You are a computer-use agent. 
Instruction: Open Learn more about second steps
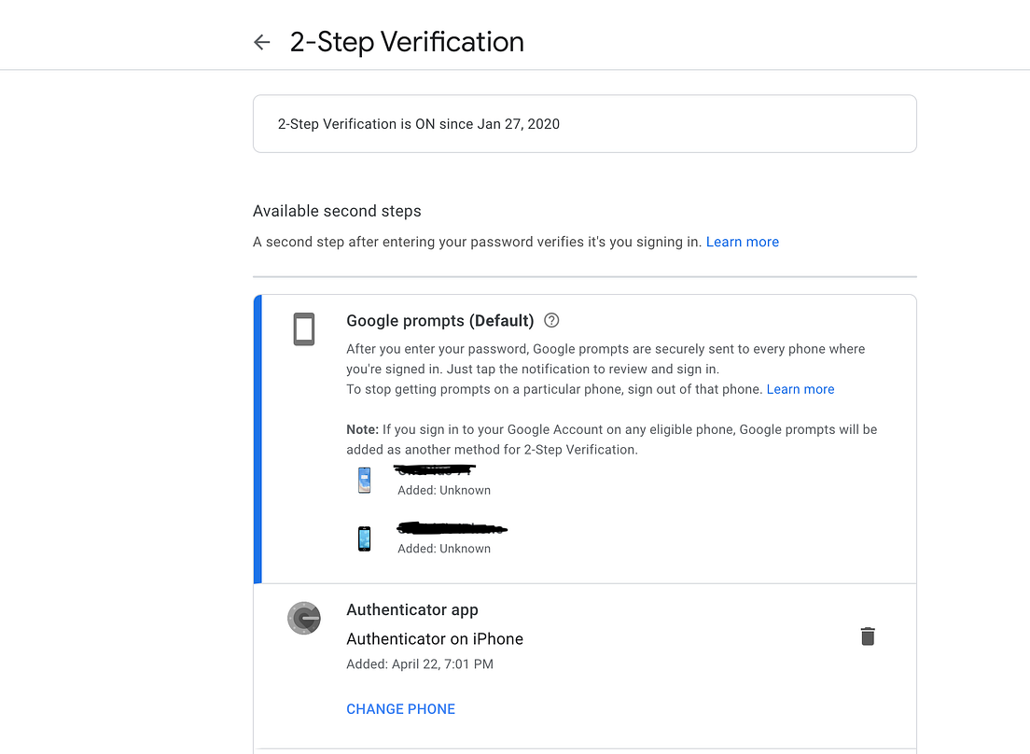click(x=742, y=241)
